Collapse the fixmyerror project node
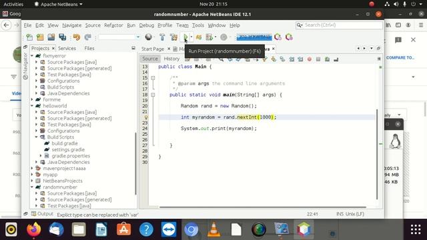 point(32,56)
